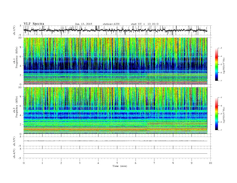The width and height of the screenshot is (237, 183).
Task: Click the ch.1 spectrogram panel
Action: click(x=118, y=61)
